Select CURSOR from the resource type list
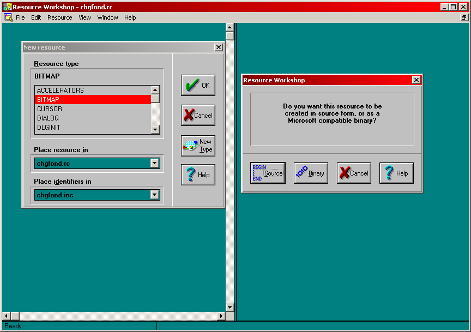The height and width of the screenshot is (332, 471). point(50,109)
